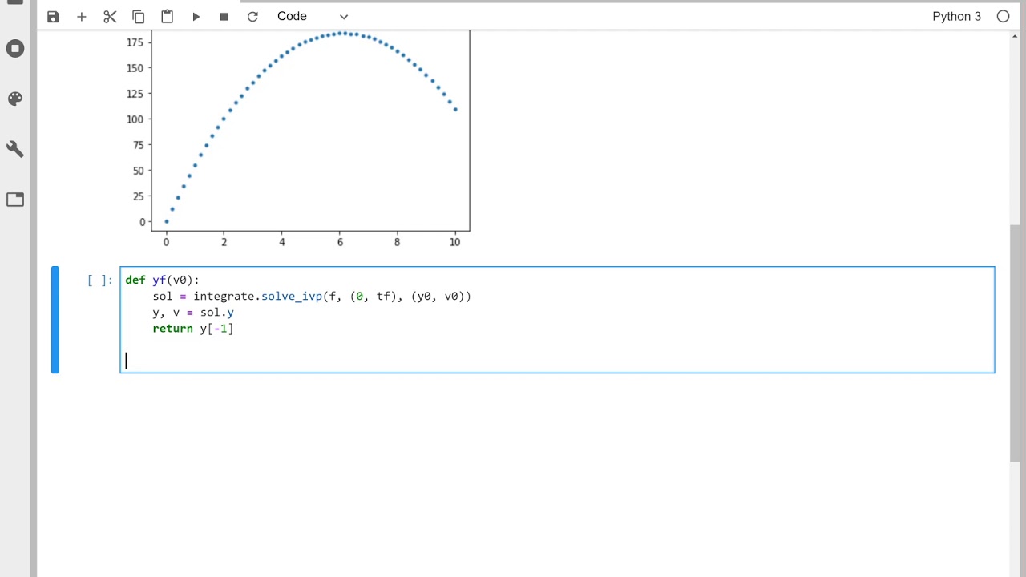Copy the selected cell
This screenshot has height=577, width=1026.
tap(138, 16)
